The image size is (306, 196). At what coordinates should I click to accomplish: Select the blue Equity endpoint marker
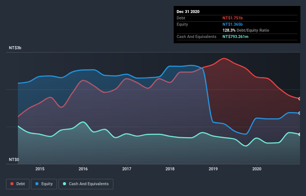pyautogui.click(x=300, y=113)
